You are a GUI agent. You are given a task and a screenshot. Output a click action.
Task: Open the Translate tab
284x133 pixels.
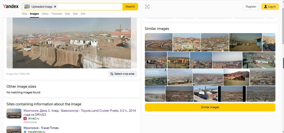click(x=57, y=14)
